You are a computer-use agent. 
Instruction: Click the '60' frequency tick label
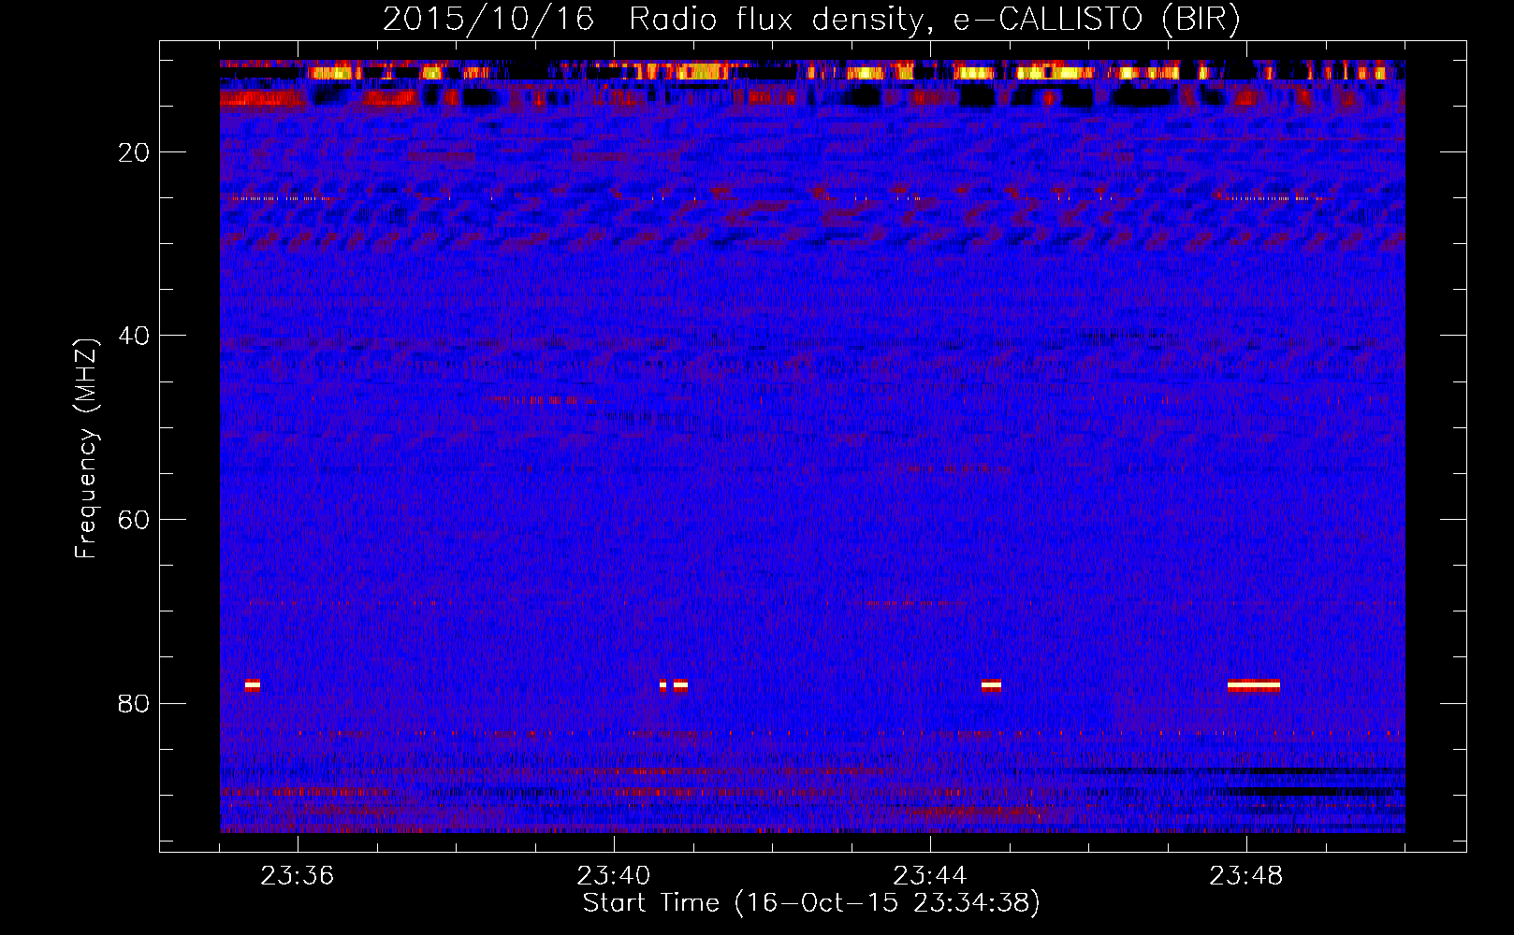pos(135,520)
